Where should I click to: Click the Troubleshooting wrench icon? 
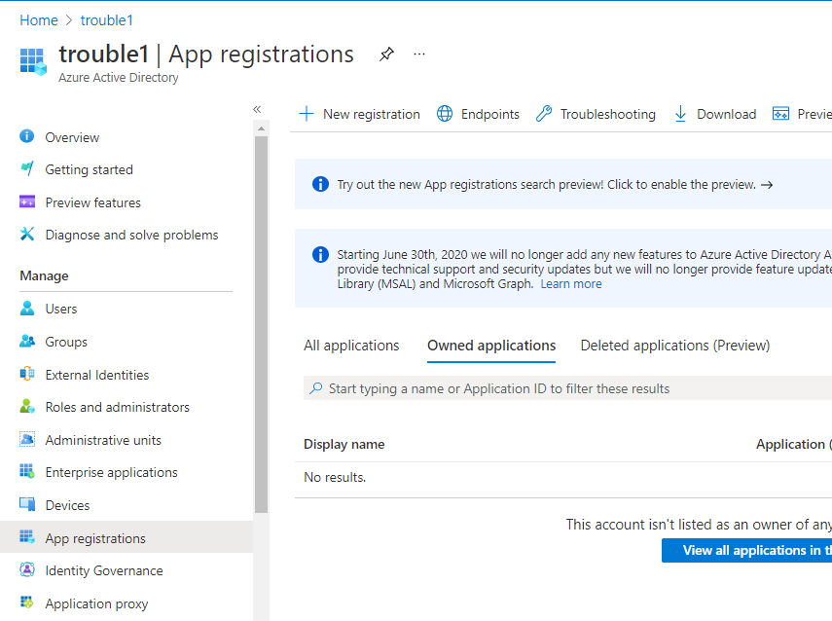tap(544, 114)
